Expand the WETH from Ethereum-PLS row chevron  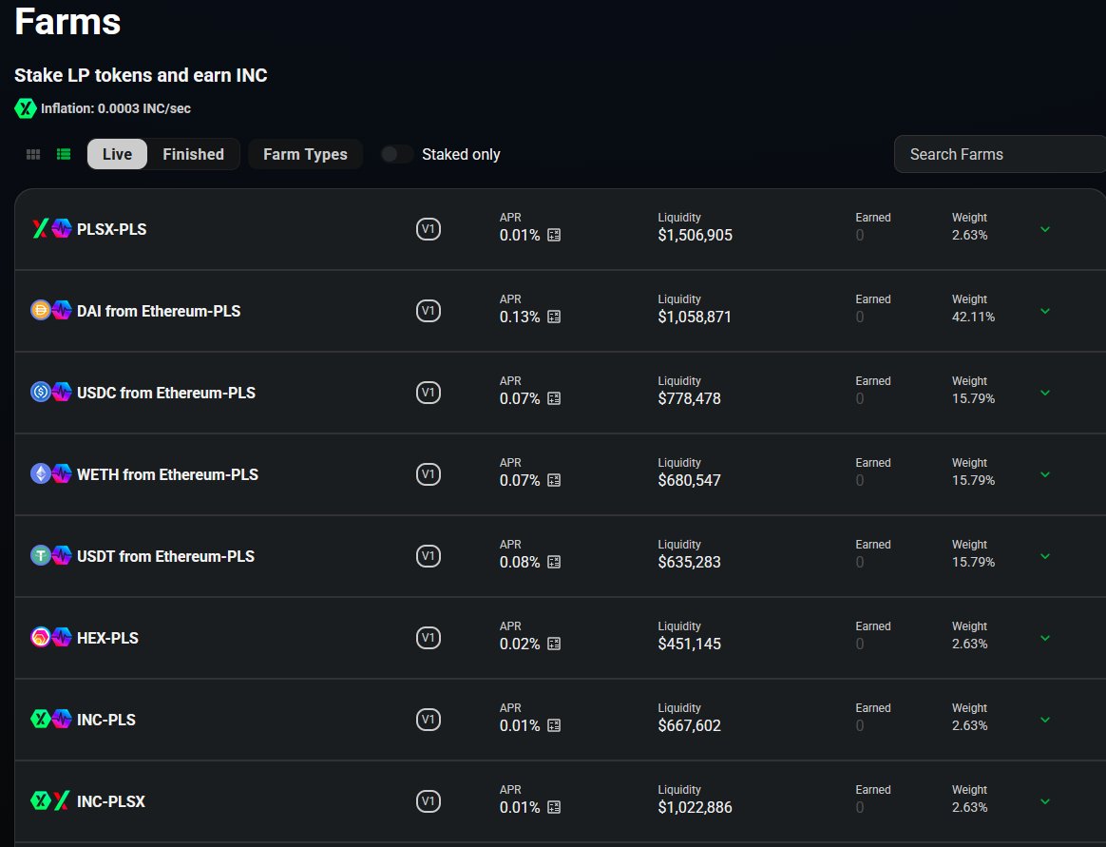coord(1045,475)
